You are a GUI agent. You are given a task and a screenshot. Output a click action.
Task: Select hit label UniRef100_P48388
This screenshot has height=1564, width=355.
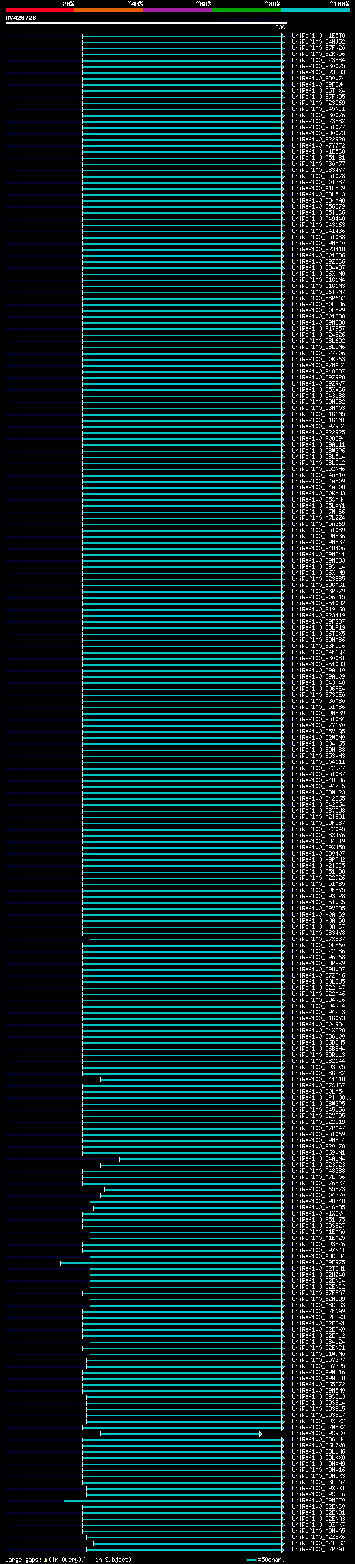[318, 1171]
